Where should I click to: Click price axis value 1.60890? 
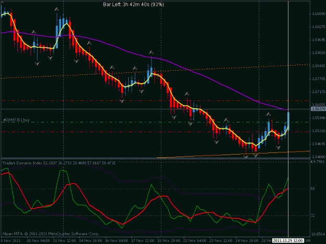(319, 14)
